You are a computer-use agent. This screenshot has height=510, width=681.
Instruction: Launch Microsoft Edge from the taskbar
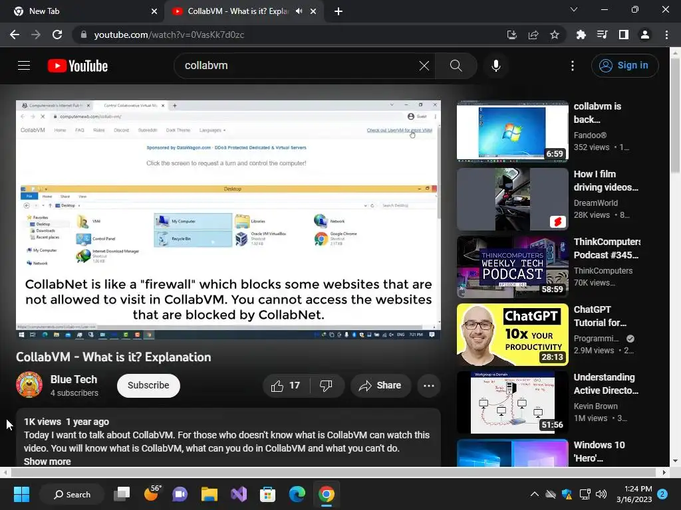point(297,494)
